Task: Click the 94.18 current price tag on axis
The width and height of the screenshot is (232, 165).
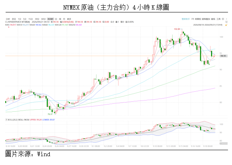Action: click(223, 56)
